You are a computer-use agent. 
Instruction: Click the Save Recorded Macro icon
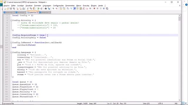pos(107,8)
